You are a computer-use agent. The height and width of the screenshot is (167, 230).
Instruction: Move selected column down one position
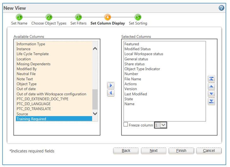click(211, 94)
